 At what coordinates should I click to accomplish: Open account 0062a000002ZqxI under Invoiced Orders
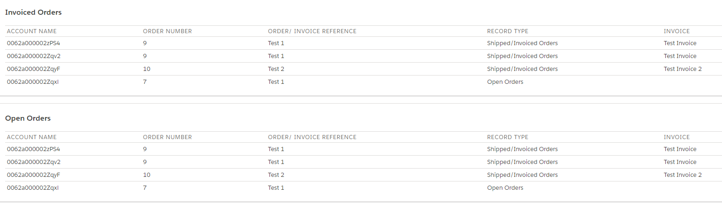(33, 82)
